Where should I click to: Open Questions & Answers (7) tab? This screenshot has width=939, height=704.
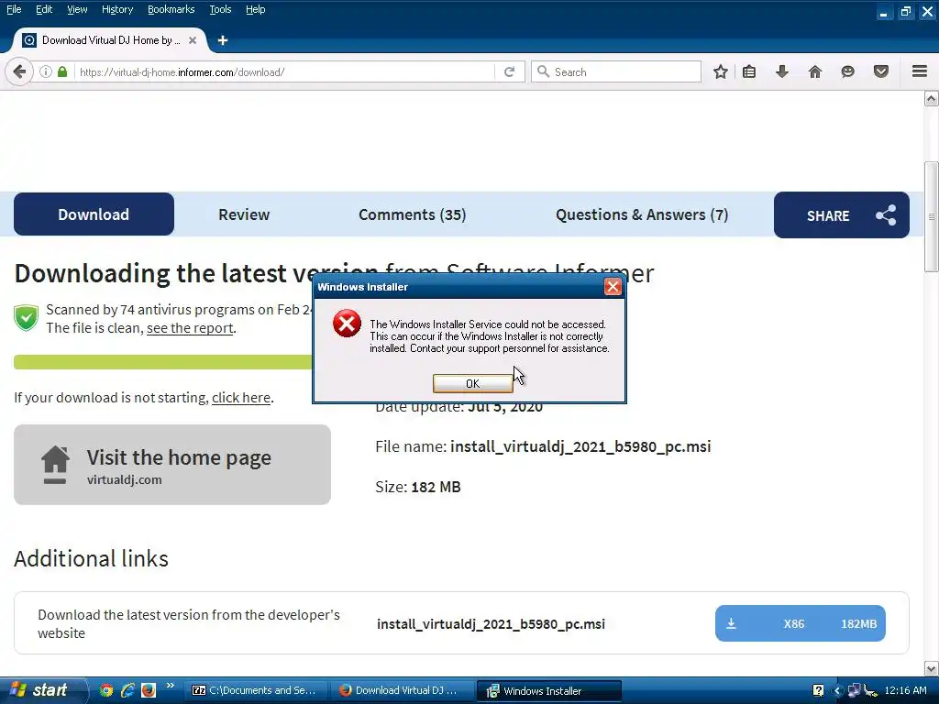click(642, 214)
